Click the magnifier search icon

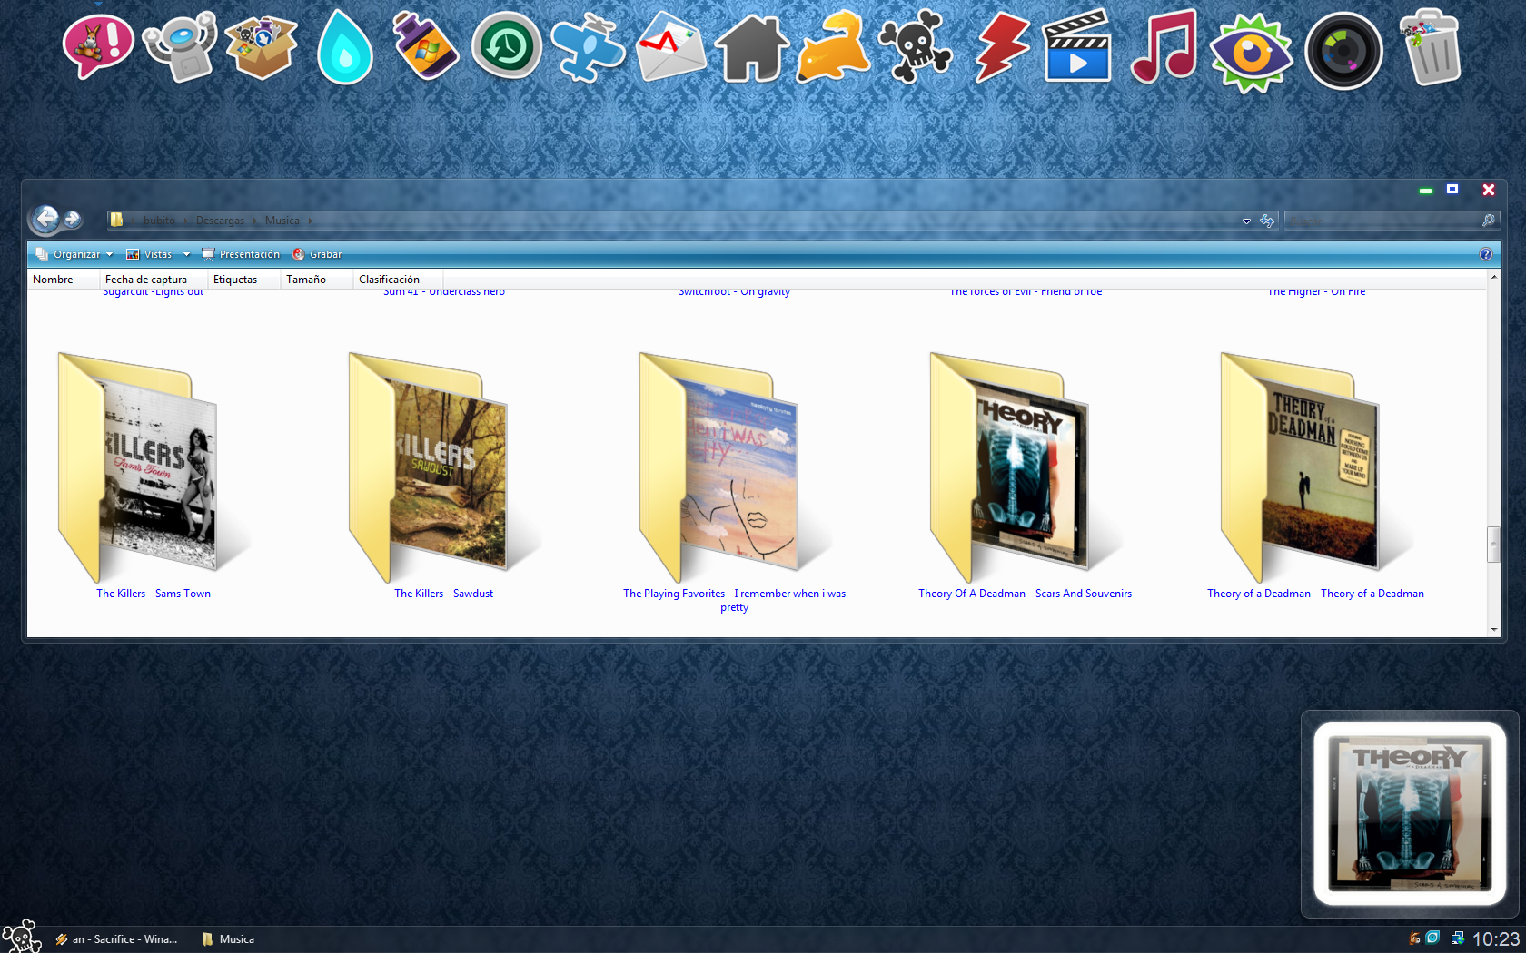pos(1488,221)
